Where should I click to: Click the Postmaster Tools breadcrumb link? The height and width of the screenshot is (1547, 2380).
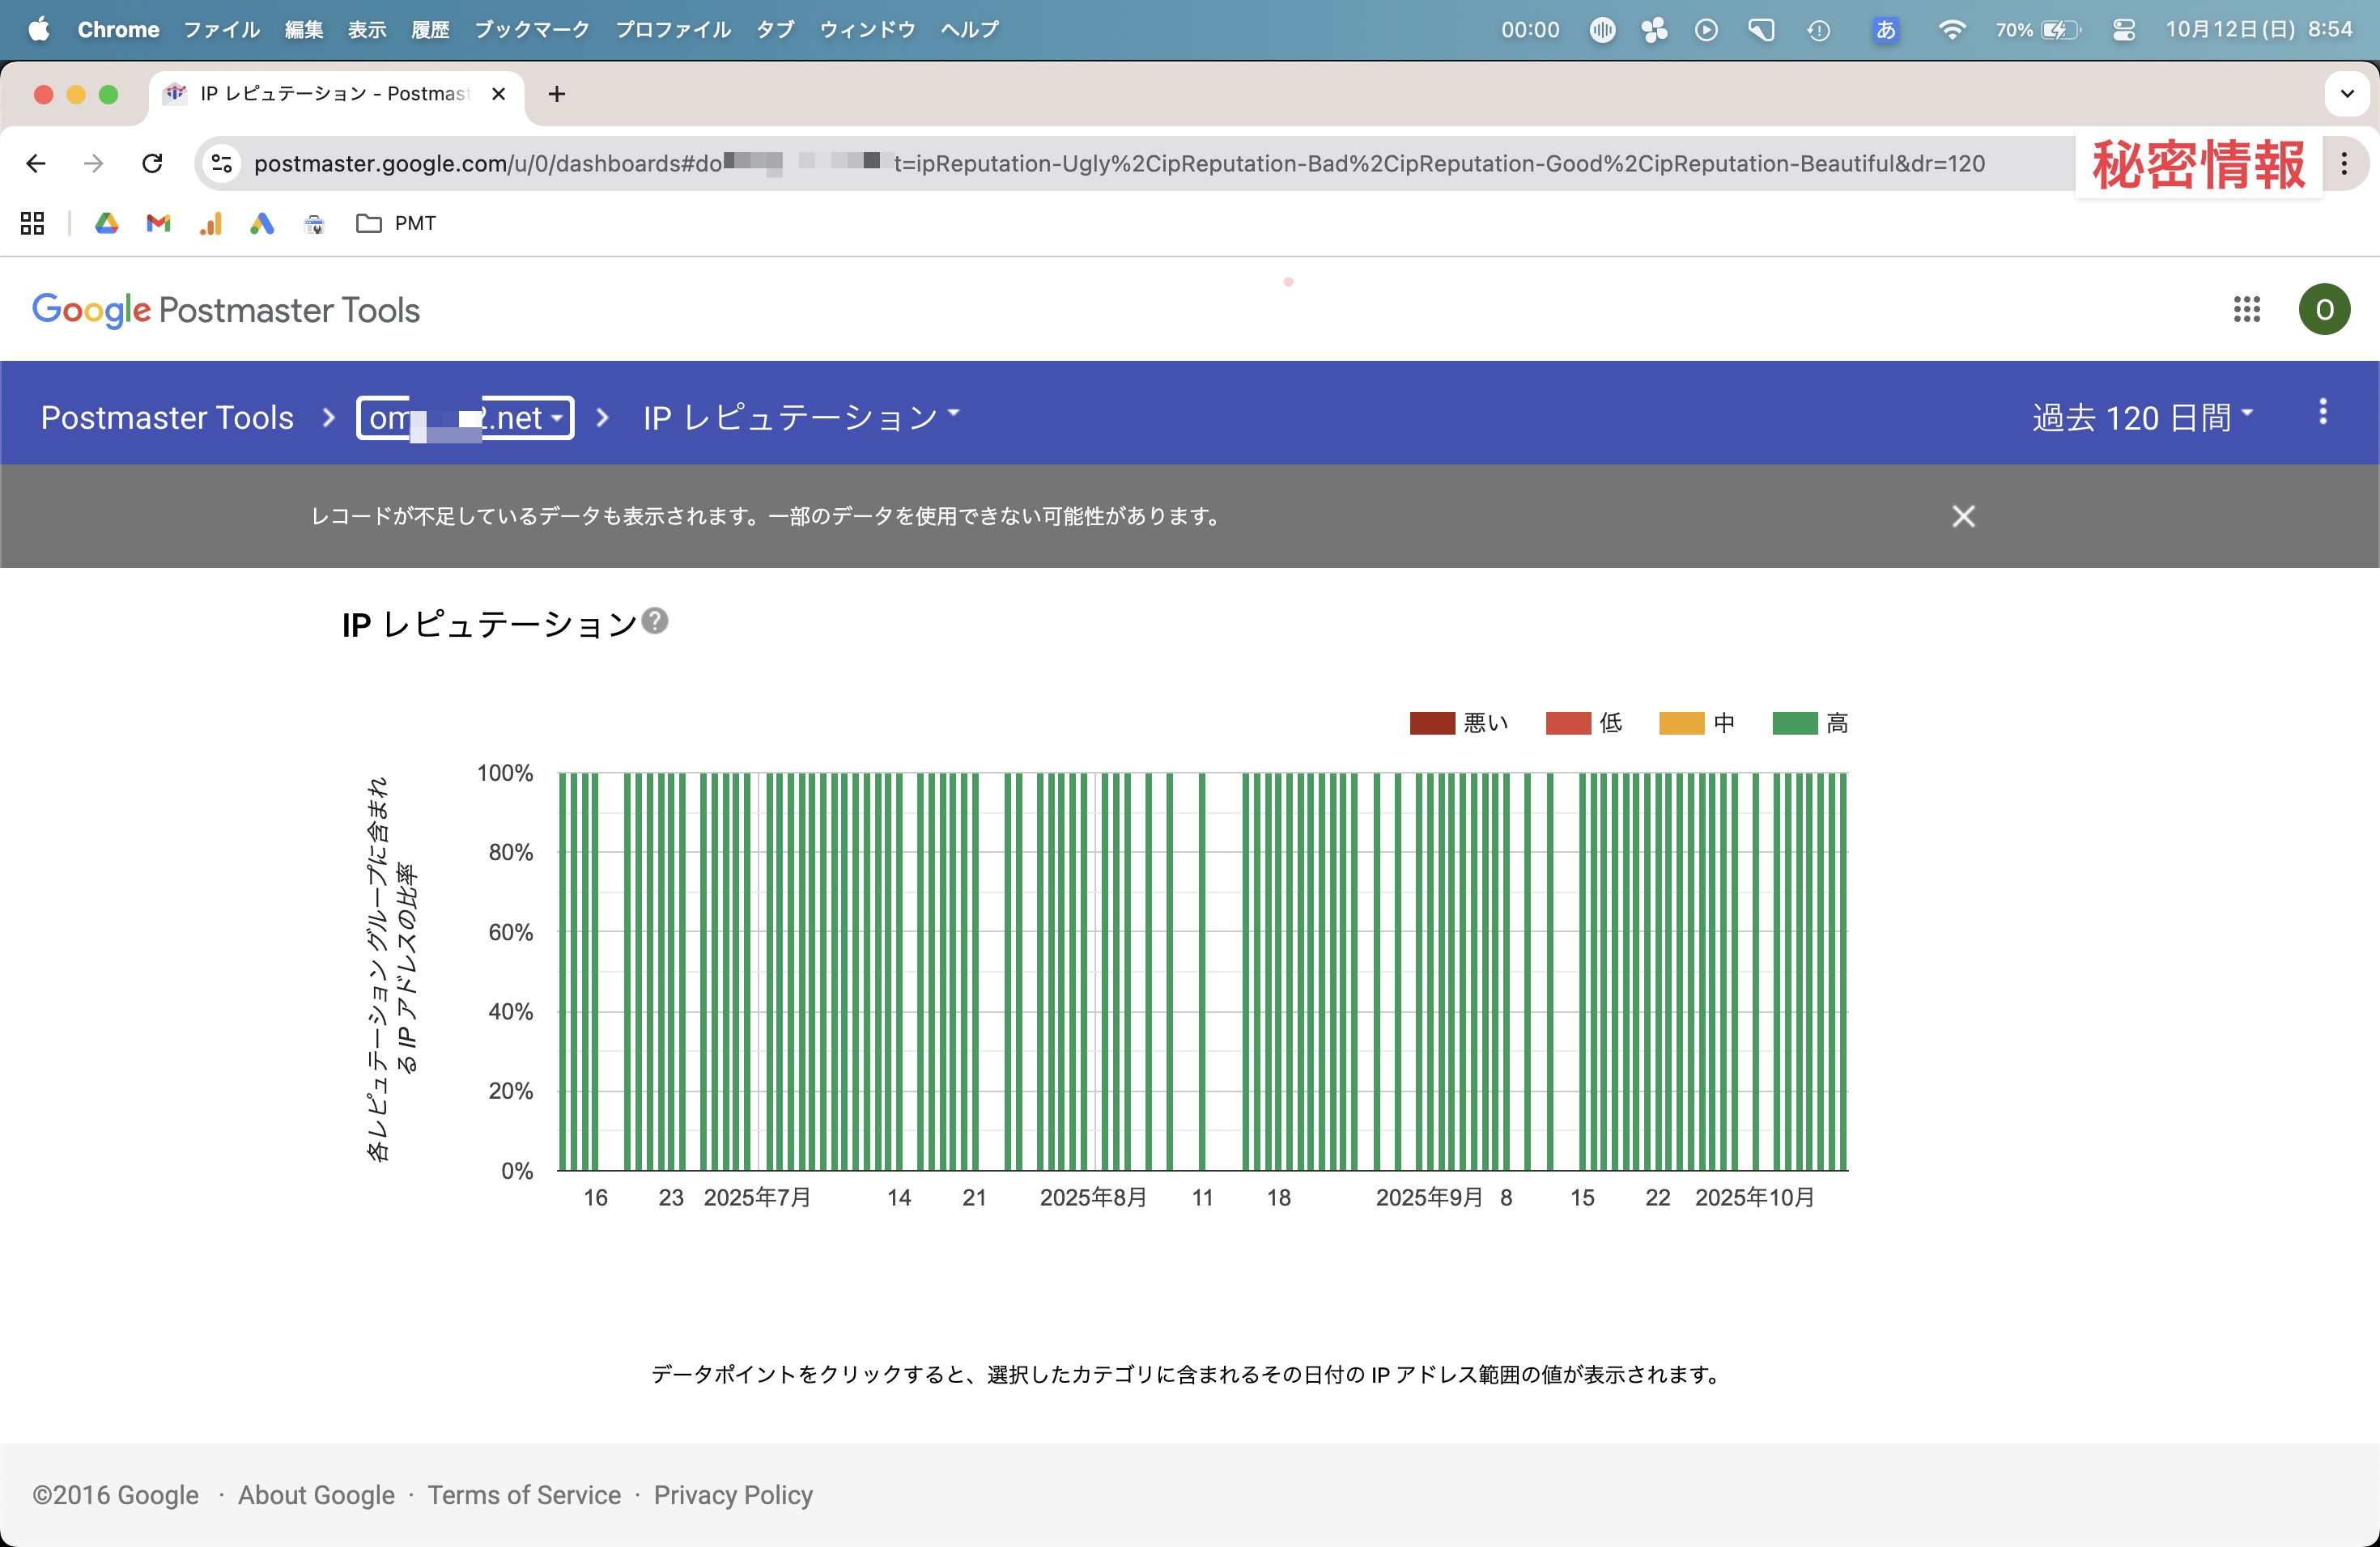point(167,417)
